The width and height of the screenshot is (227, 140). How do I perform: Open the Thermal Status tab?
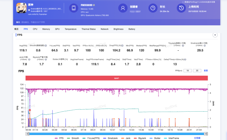[89, 29]
